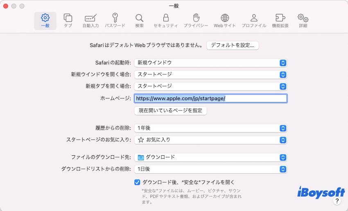The height and width of the screenshot is (211, 348).
Task: Open the ファイルのダウンロード先 dropdown
Action: click(x=210, y=157)
